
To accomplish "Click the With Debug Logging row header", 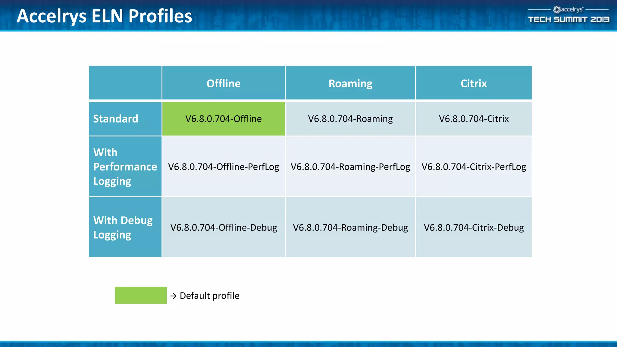I will (125, 227).
